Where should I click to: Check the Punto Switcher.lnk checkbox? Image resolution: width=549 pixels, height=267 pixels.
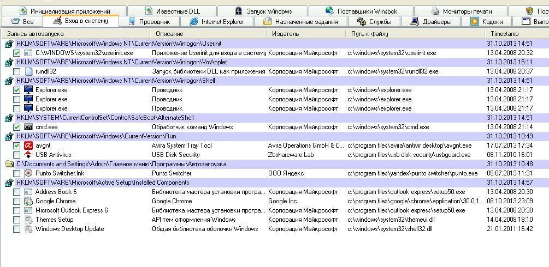click(x=17, y=174)
